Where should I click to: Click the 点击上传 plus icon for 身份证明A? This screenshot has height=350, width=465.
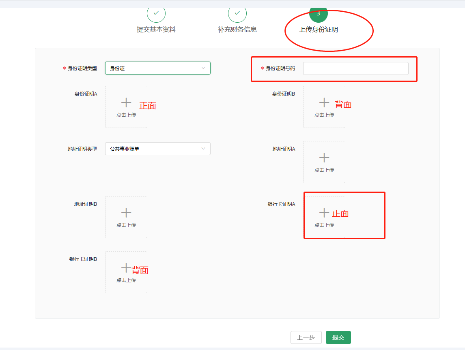click(x=126, y=103)
